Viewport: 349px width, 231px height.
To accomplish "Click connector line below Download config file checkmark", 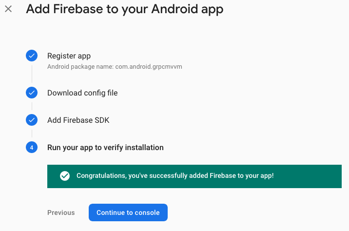I will coord(32,106).
